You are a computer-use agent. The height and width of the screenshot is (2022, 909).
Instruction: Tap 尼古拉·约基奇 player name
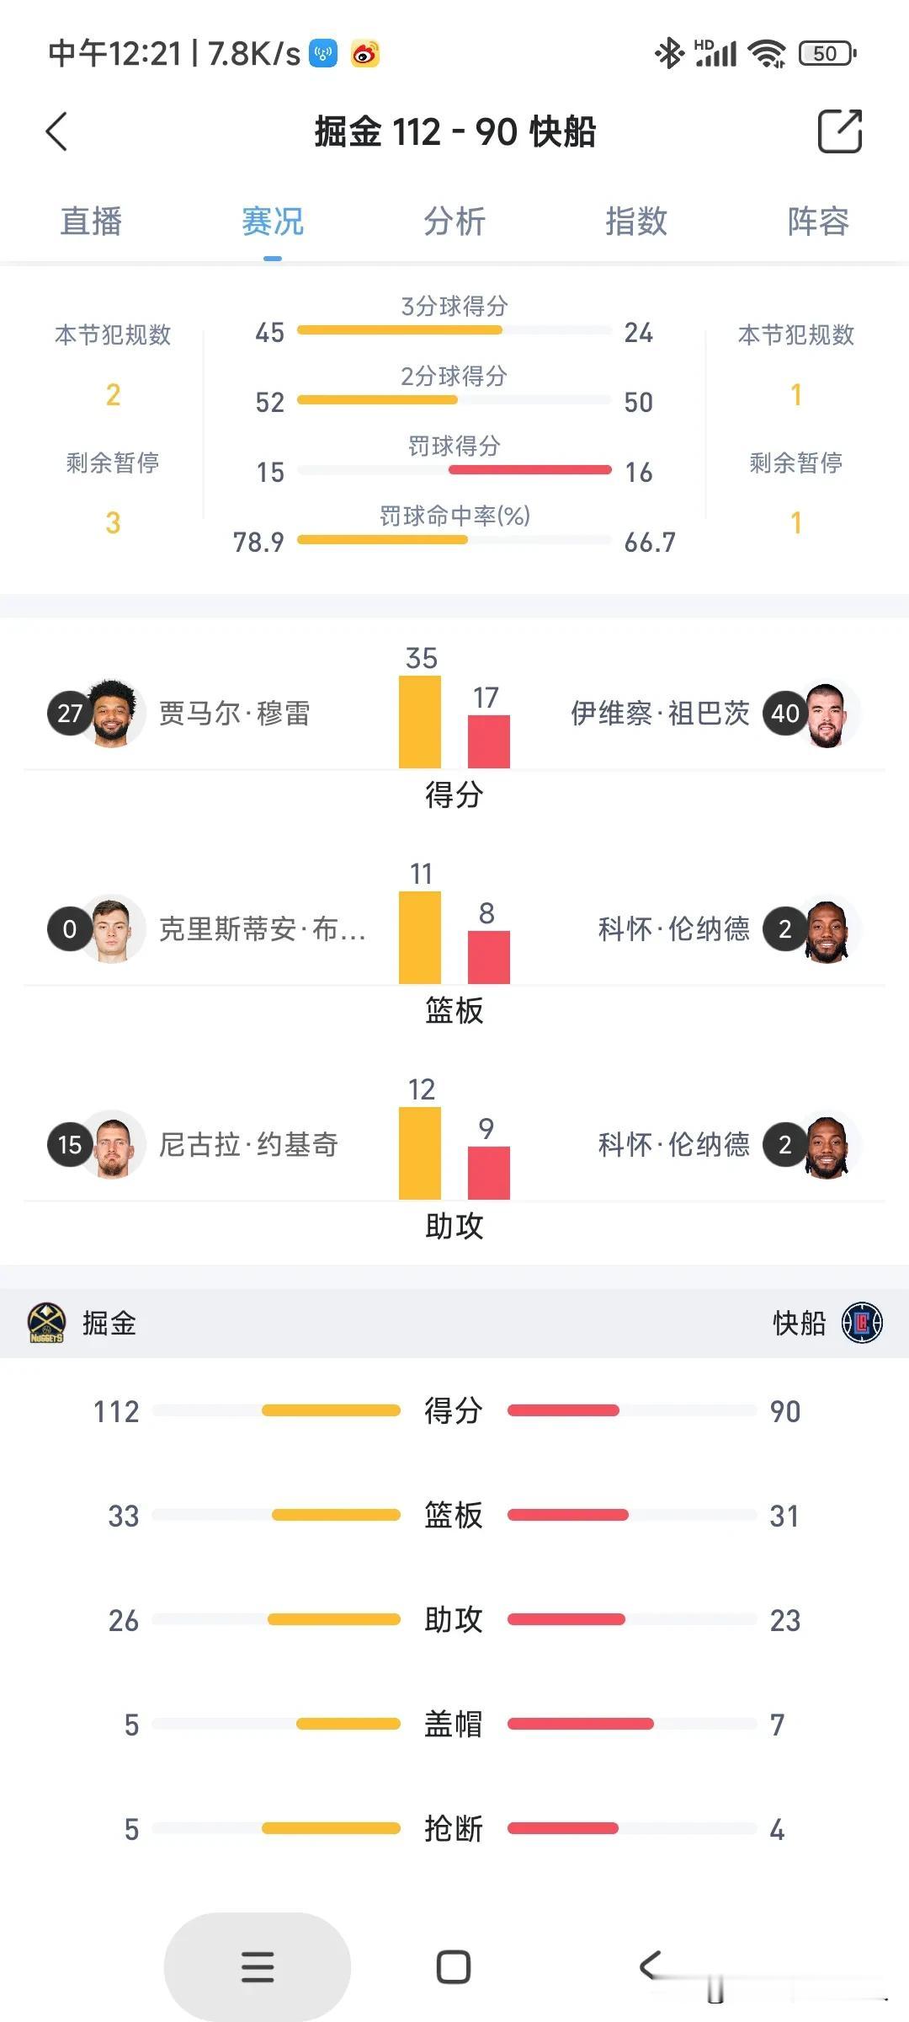tap(249, 1144)
